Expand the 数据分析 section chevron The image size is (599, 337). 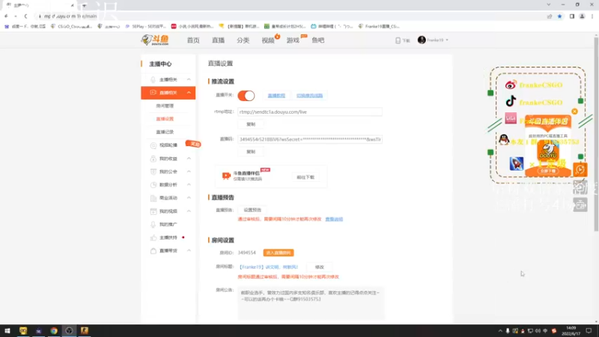[x=189, y=184]
